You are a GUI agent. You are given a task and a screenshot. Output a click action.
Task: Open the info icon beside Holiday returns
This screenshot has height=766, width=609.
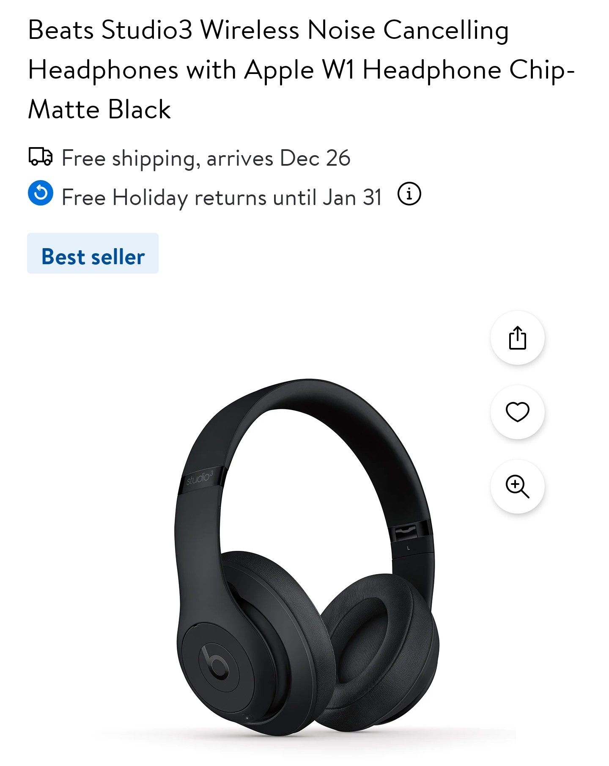(x=409, y=194)
